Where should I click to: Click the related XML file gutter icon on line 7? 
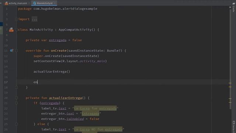(11, 30)
